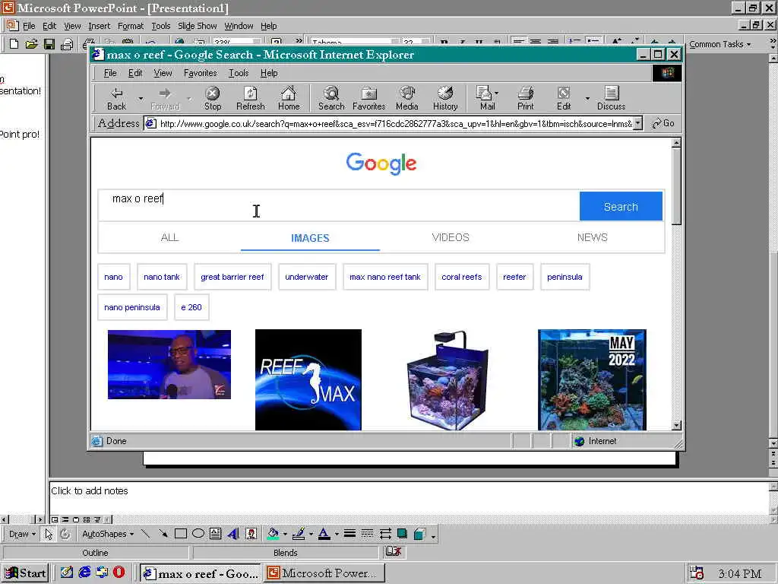Click the Back button in Internet Explorer
The image size is (778, 584).
(116, 98)
